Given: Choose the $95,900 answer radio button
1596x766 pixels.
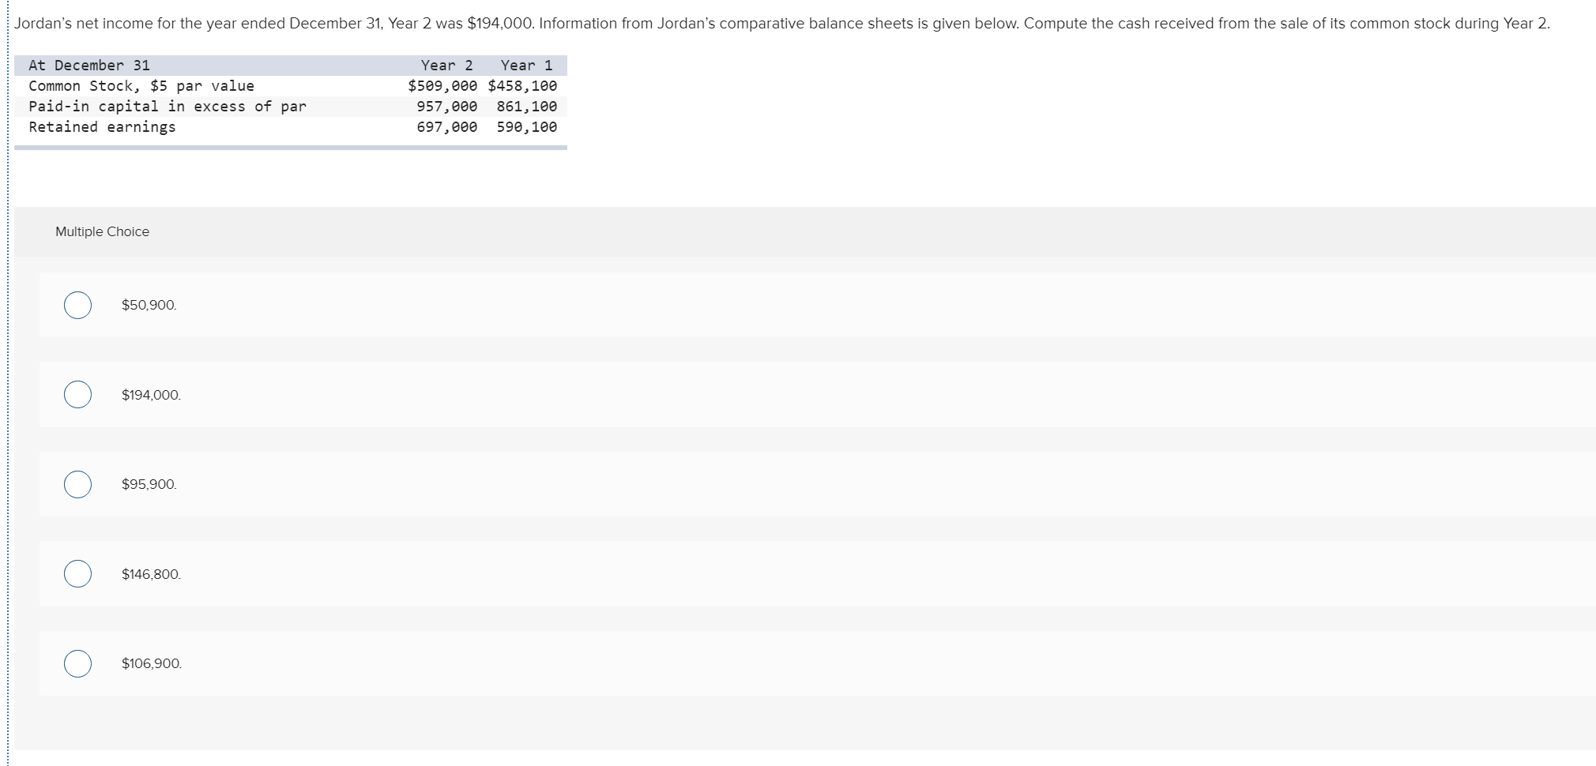Looking at the screenshot, I should pos(77,484).
